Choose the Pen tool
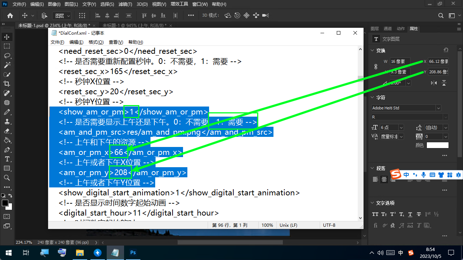463x260 pixels. coord(7,149)
